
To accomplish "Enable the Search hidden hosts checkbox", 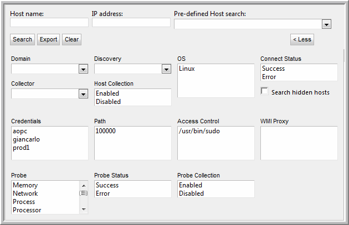I will coord(265,91).
